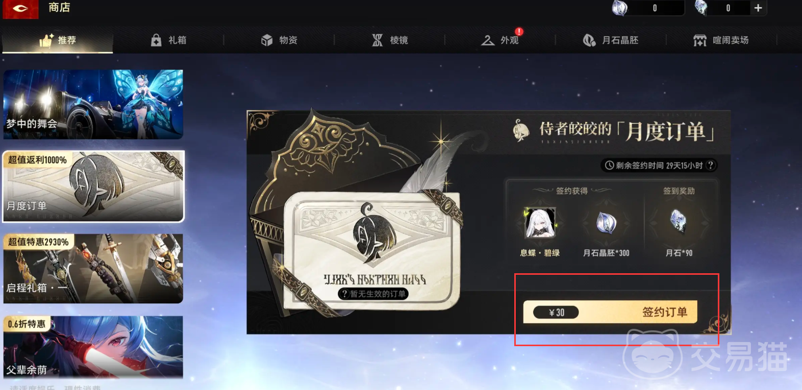This screenshot has height=390, width=802.
Task: Click the 签约订单 subscribe button
Action: click(610, 312)
